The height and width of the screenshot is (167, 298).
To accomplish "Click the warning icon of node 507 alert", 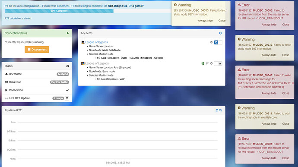I will point(239,39).
